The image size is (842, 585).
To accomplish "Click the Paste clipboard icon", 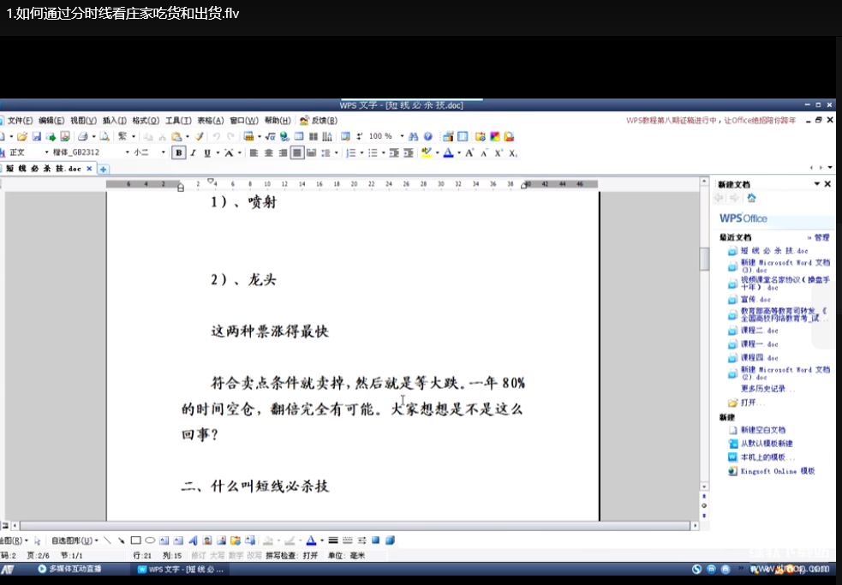I will tap(176, 136).
